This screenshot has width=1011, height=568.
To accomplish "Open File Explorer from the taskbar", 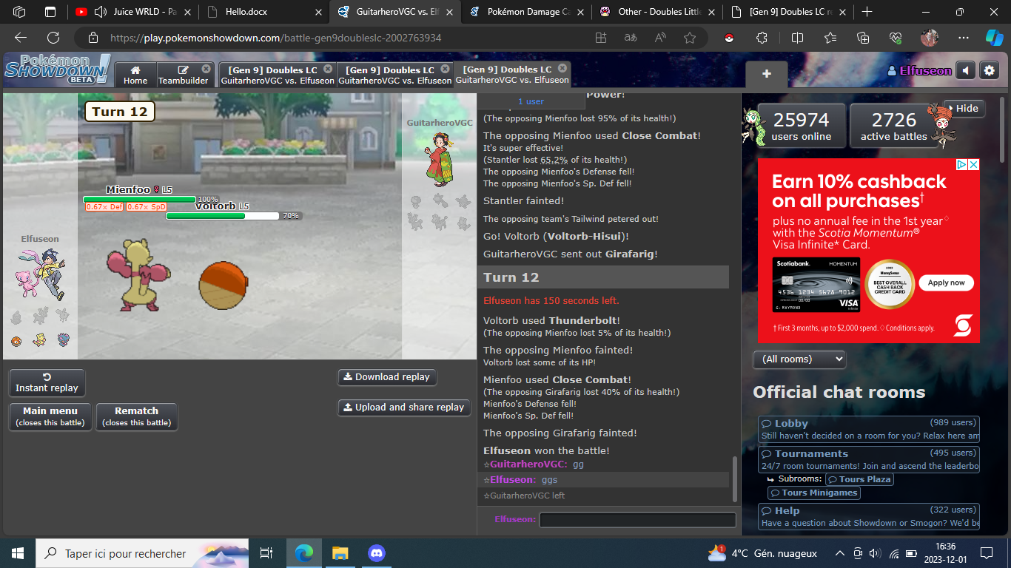I will 340,552.
